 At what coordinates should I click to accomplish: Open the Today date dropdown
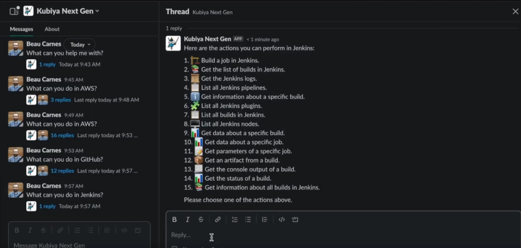(79, 45)
